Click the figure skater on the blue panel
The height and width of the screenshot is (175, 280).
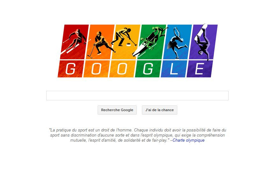(177, 43)
